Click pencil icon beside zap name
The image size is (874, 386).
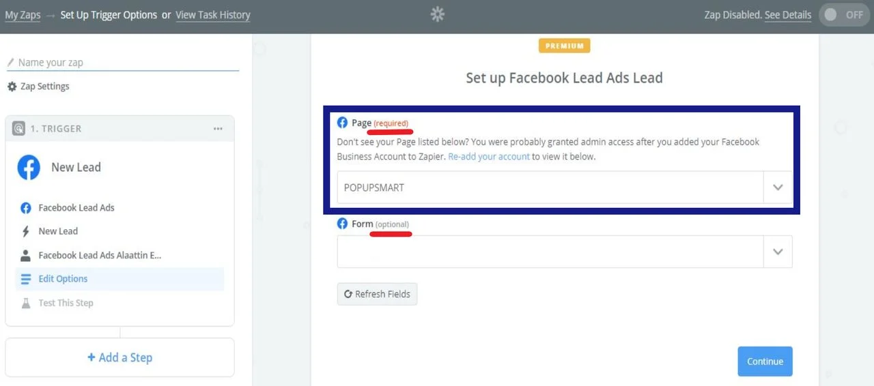tap(10, 62)
